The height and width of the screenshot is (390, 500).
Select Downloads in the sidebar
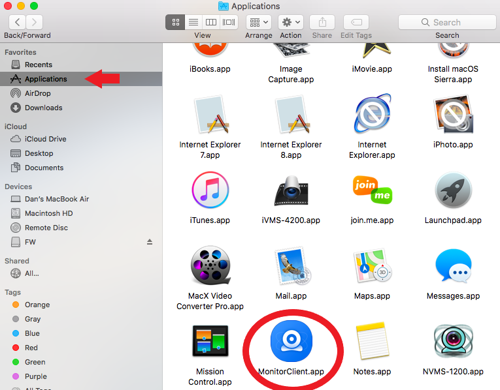(43, 108)
